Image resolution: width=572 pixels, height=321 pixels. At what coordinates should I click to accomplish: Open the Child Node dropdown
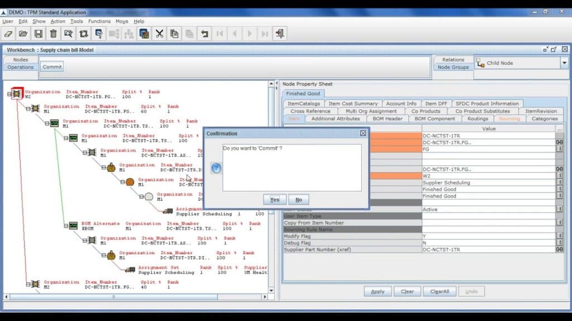coord(563,62)
